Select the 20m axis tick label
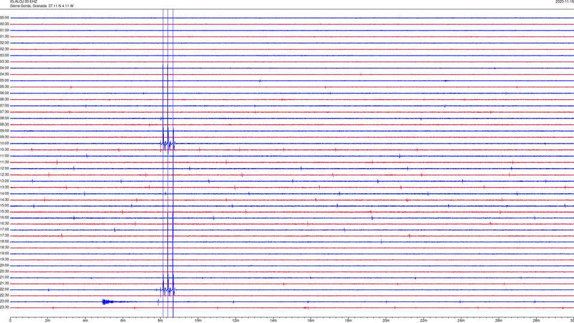 tap(386, 321)
